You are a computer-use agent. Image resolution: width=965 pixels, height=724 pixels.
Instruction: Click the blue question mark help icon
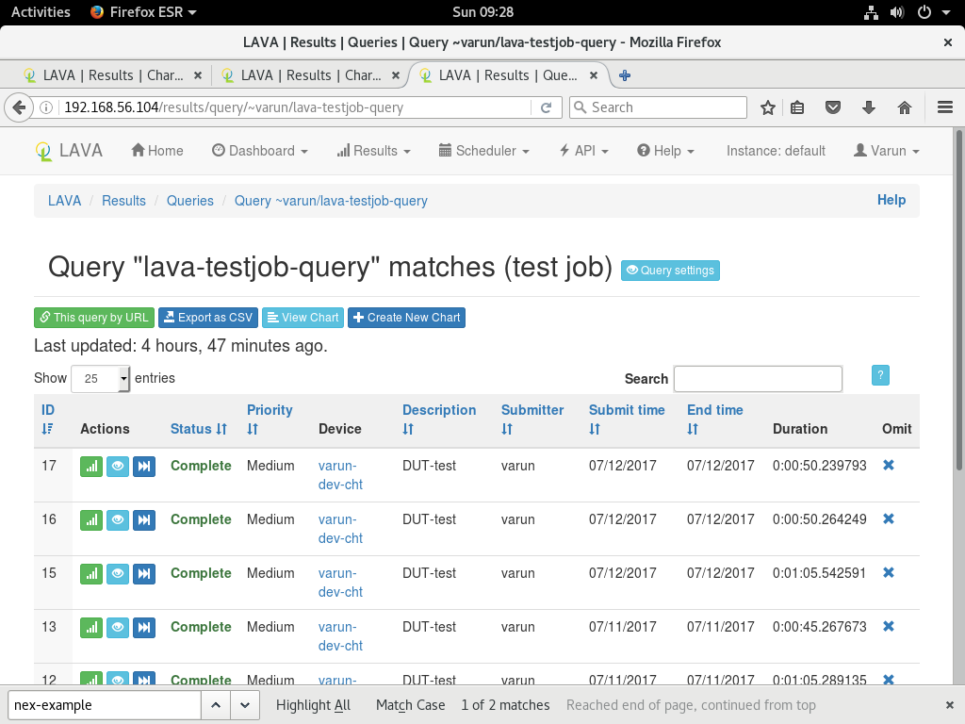pos(880,375)
